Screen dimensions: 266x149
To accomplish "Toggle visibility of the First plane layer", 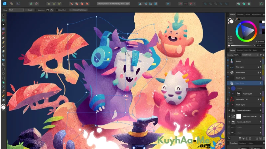I will click(x=261, y=67).
